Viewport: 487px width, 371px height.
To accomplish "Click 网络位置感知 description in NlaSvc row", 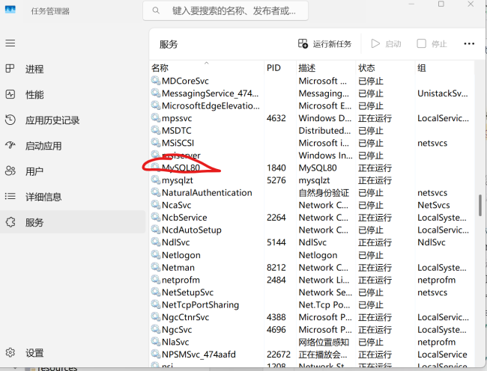I will coord(324,342).
